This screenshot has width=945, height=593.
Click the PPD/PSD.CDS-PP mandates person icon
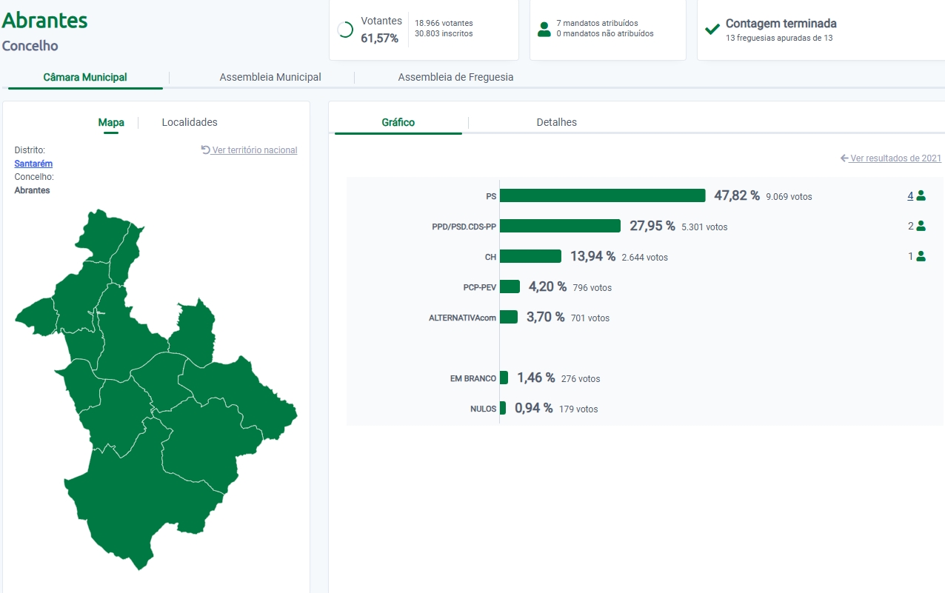[x=921, y=226]
